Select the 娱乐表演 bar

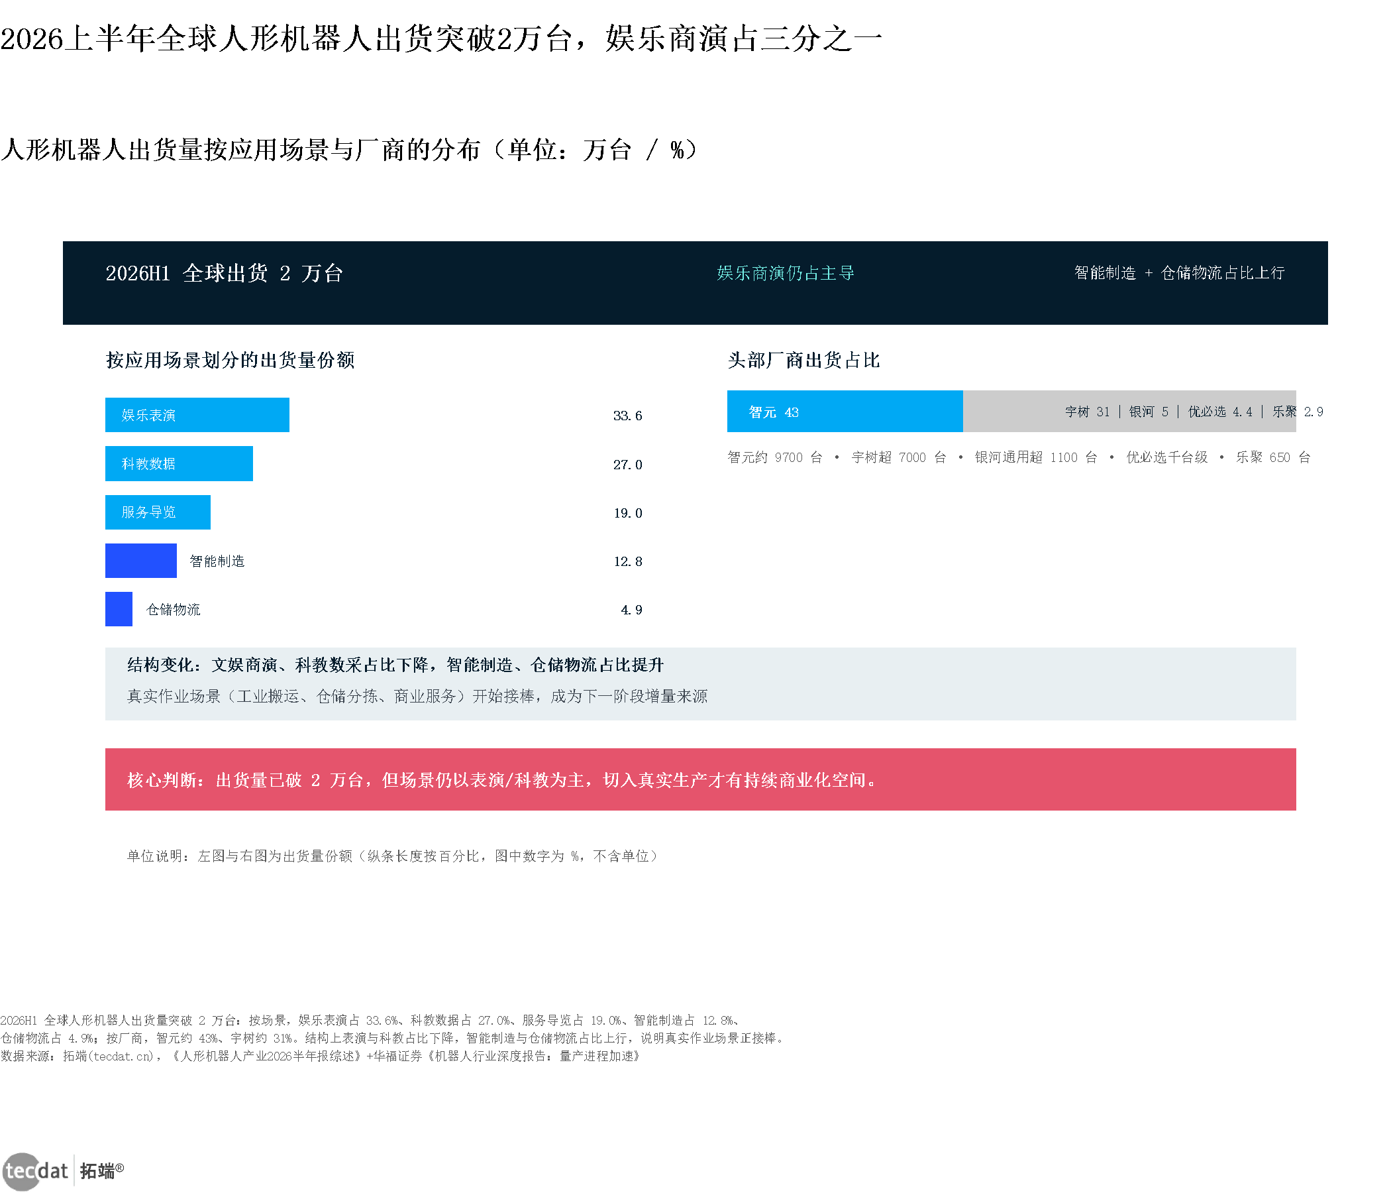197,415
